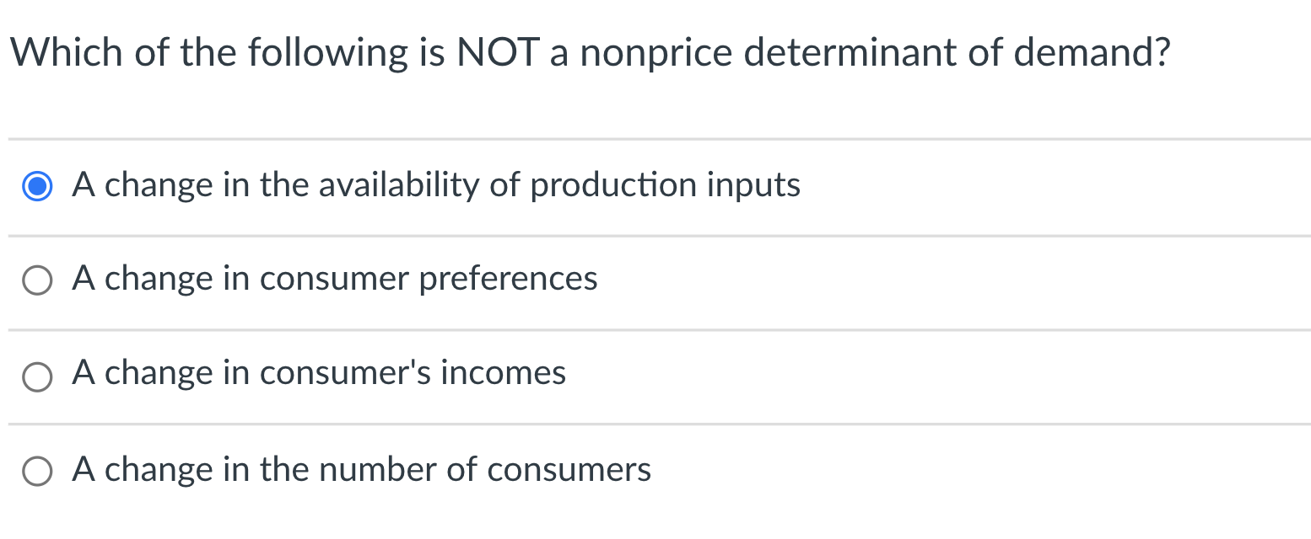Click the answer text about production inputs
This screenshot has width=1311, height=539.
pyautogui.click(x=435, y=186)
